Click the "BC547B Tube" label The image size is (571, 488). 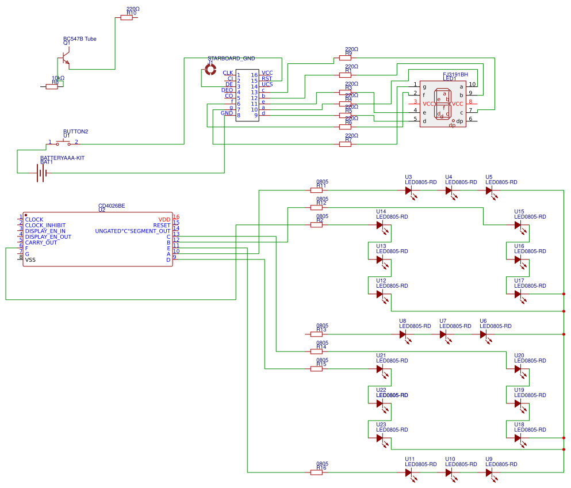(80, 39)
